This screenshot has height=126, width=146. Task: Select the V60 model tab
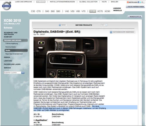tap(78, 11)
